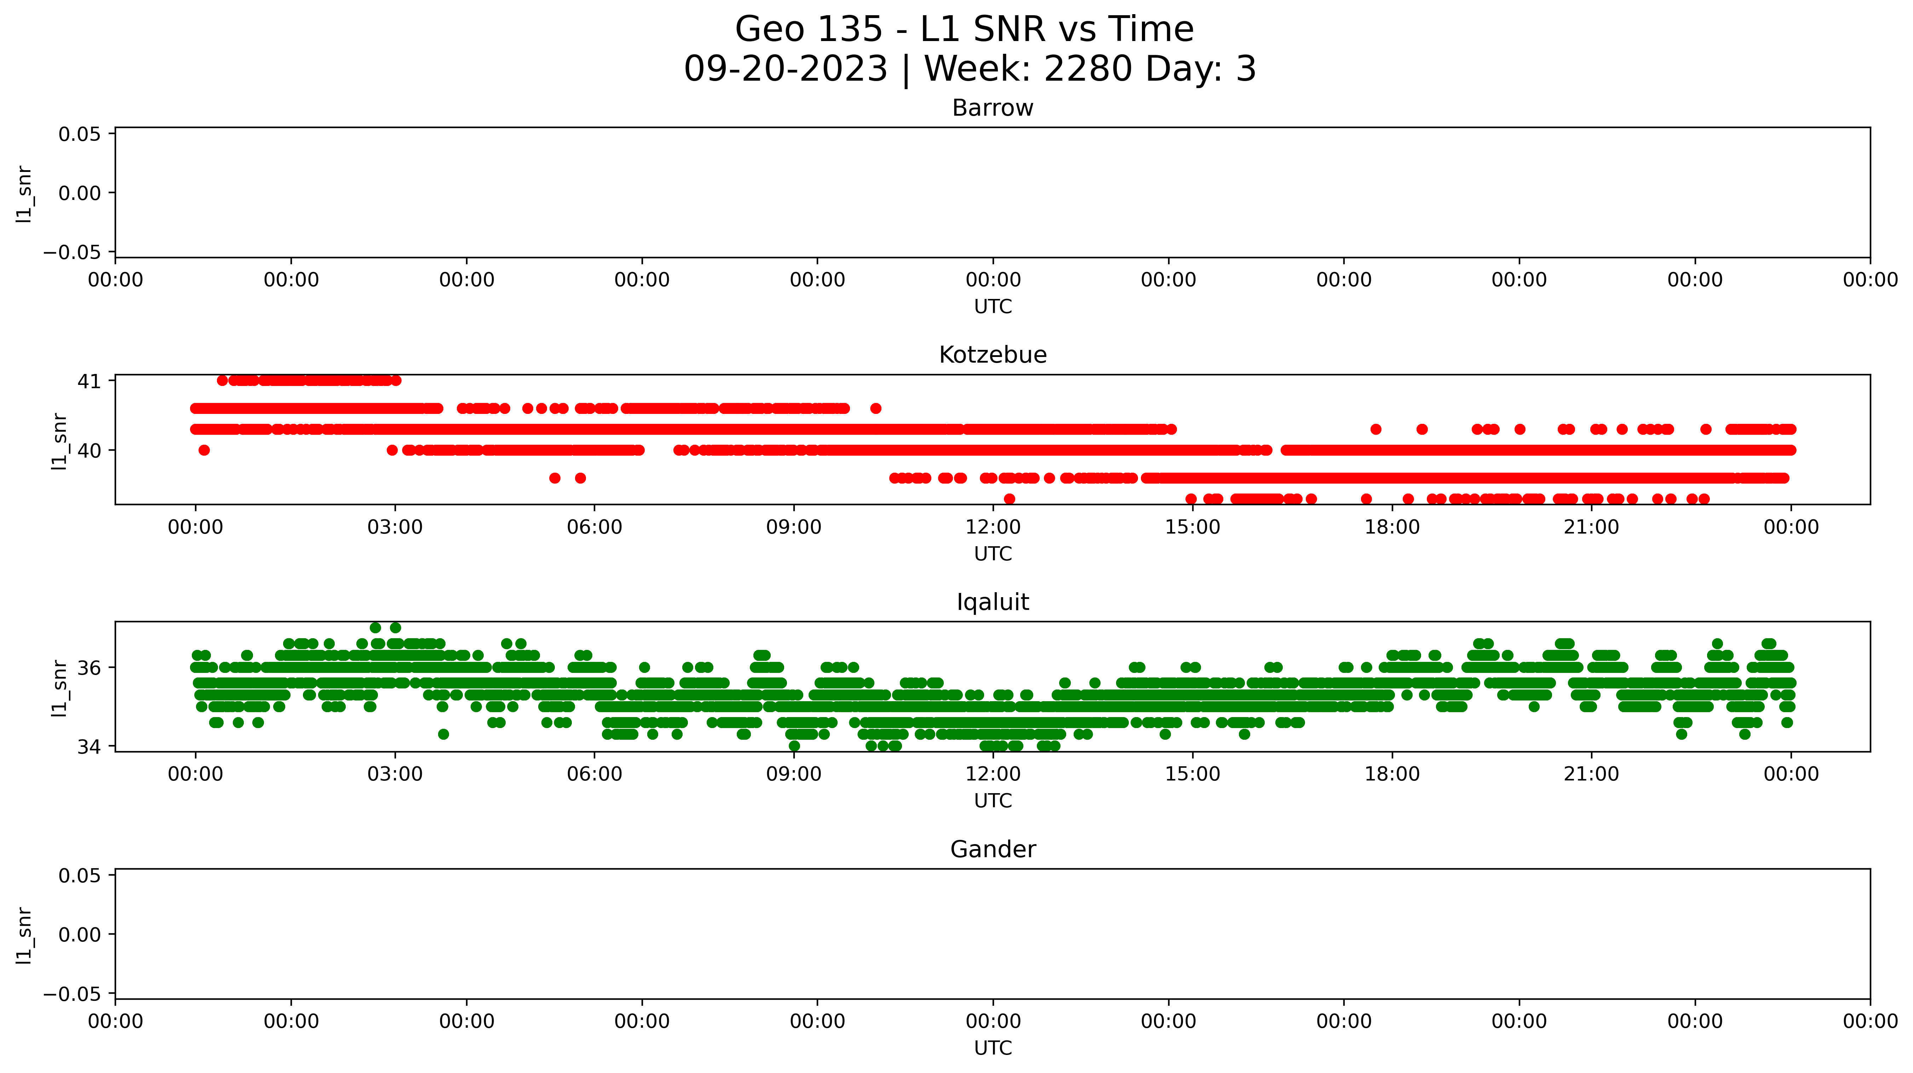Click the 03:00 x-tick under Kotzebue plot

tap(395, 527)
